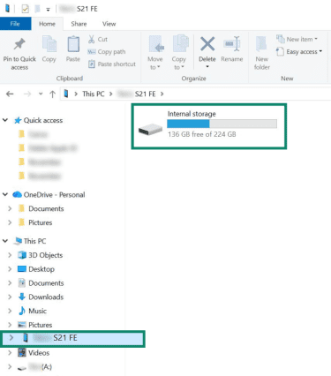Select the 3D Objects cube icon
Viewport: 331px width, 376px height.
[x=22, y=255]
